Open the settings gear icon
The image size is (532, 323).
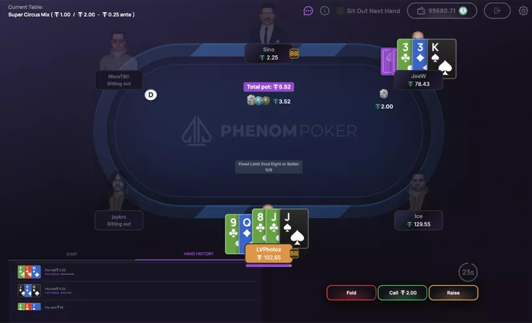click(523, 11)
